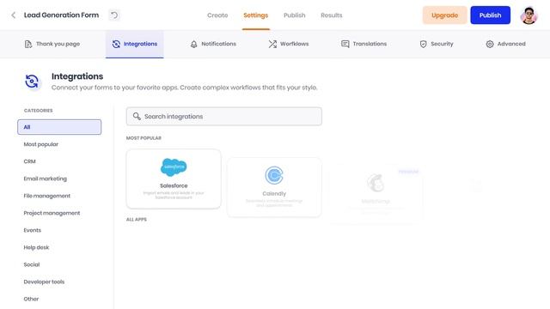The width and height of the screenshot is (550, 309).
Task: Click the large Integrations header icon
Action: point(32,82)
